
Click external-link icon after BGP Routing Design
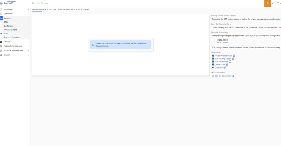(x=233, y=59)
